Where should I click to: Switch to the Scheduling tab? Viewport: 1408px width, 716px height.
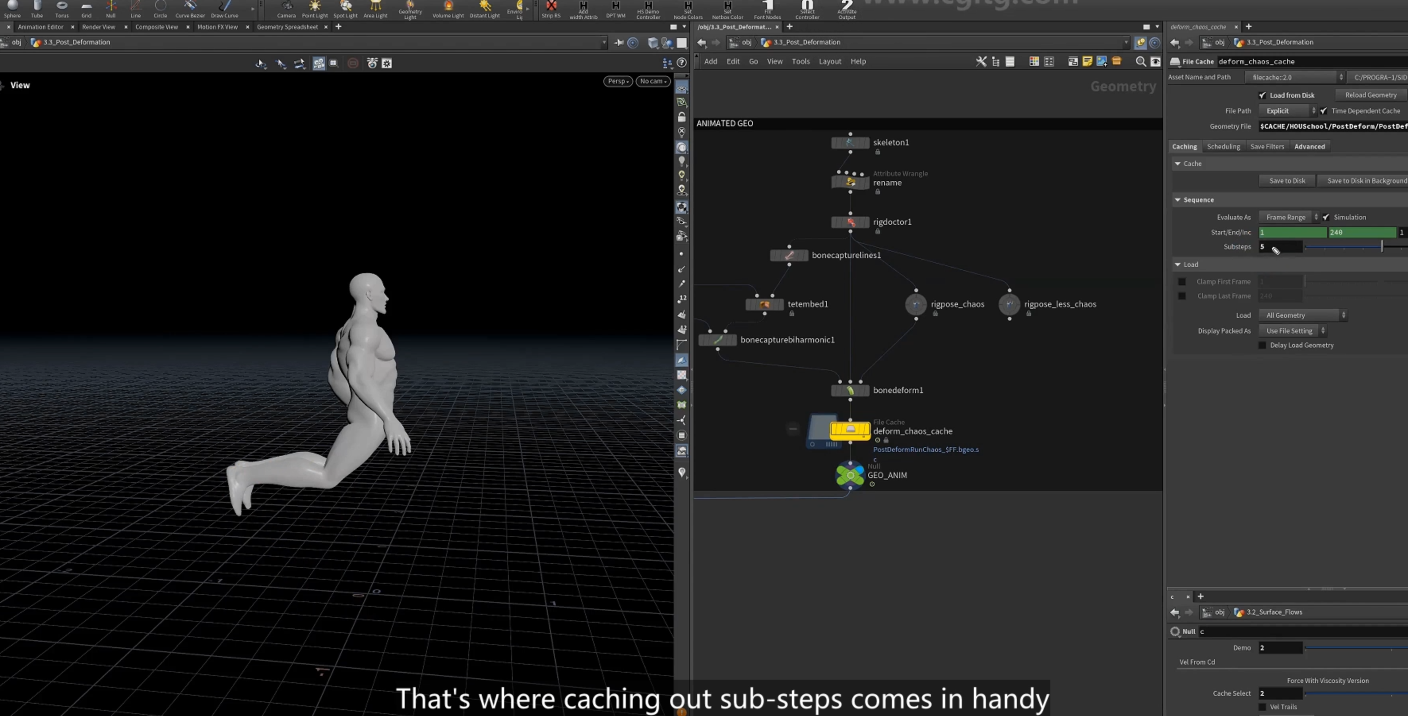click(x=1223, y=147)
